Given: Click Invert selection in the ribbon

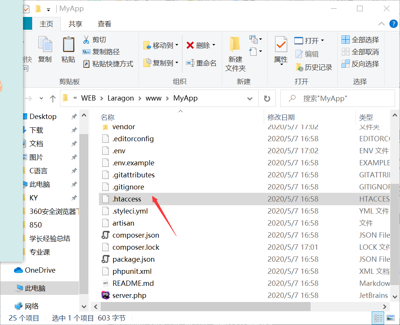Looking at the screenshot, I should (x=360, y=64).
